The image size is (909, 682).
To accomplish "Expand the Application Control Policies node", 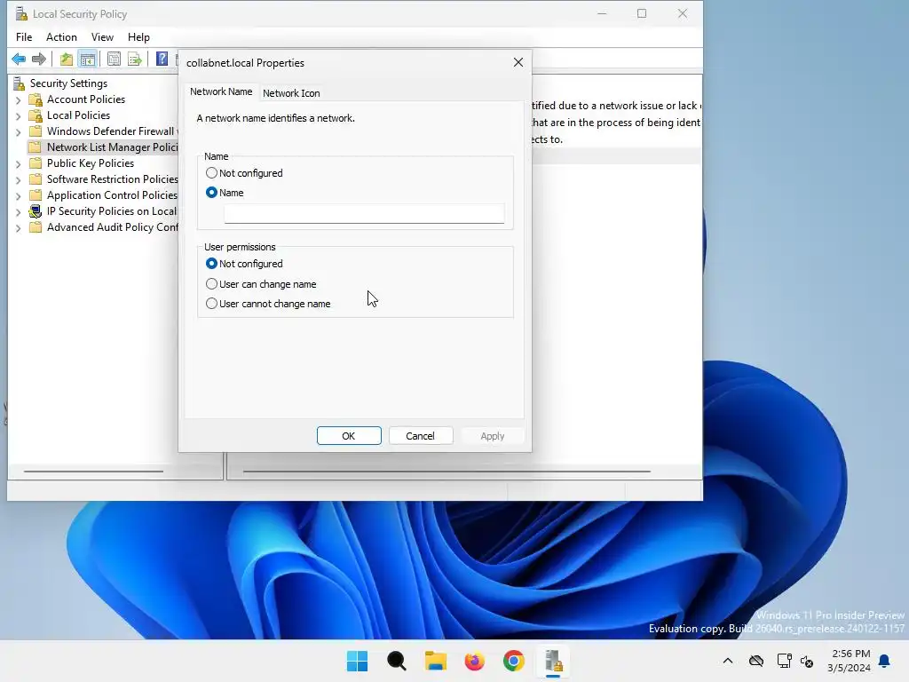I will (18, 196).
